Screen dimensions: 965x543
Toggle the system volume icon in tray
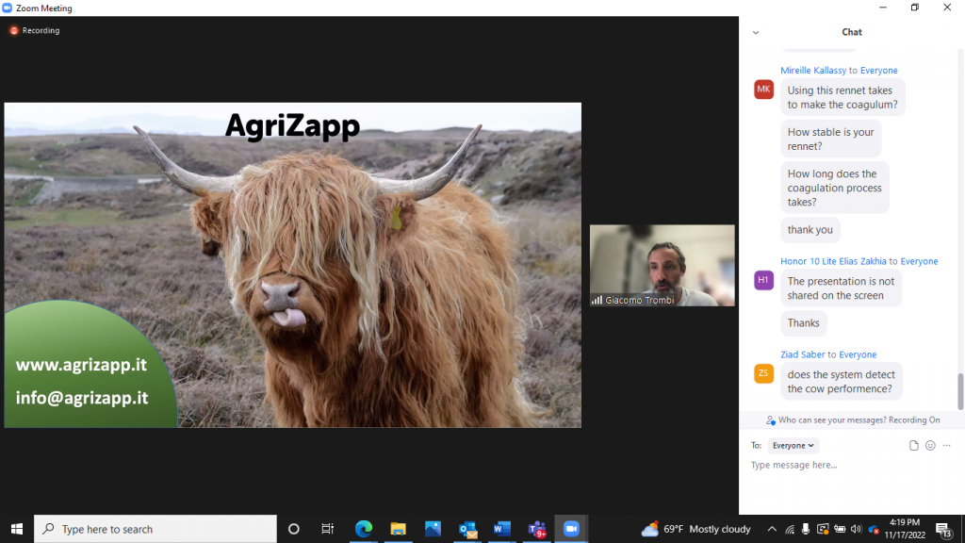(856, 529)
